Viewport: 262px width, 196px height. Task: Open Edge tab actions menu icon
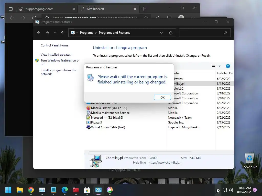11,9
